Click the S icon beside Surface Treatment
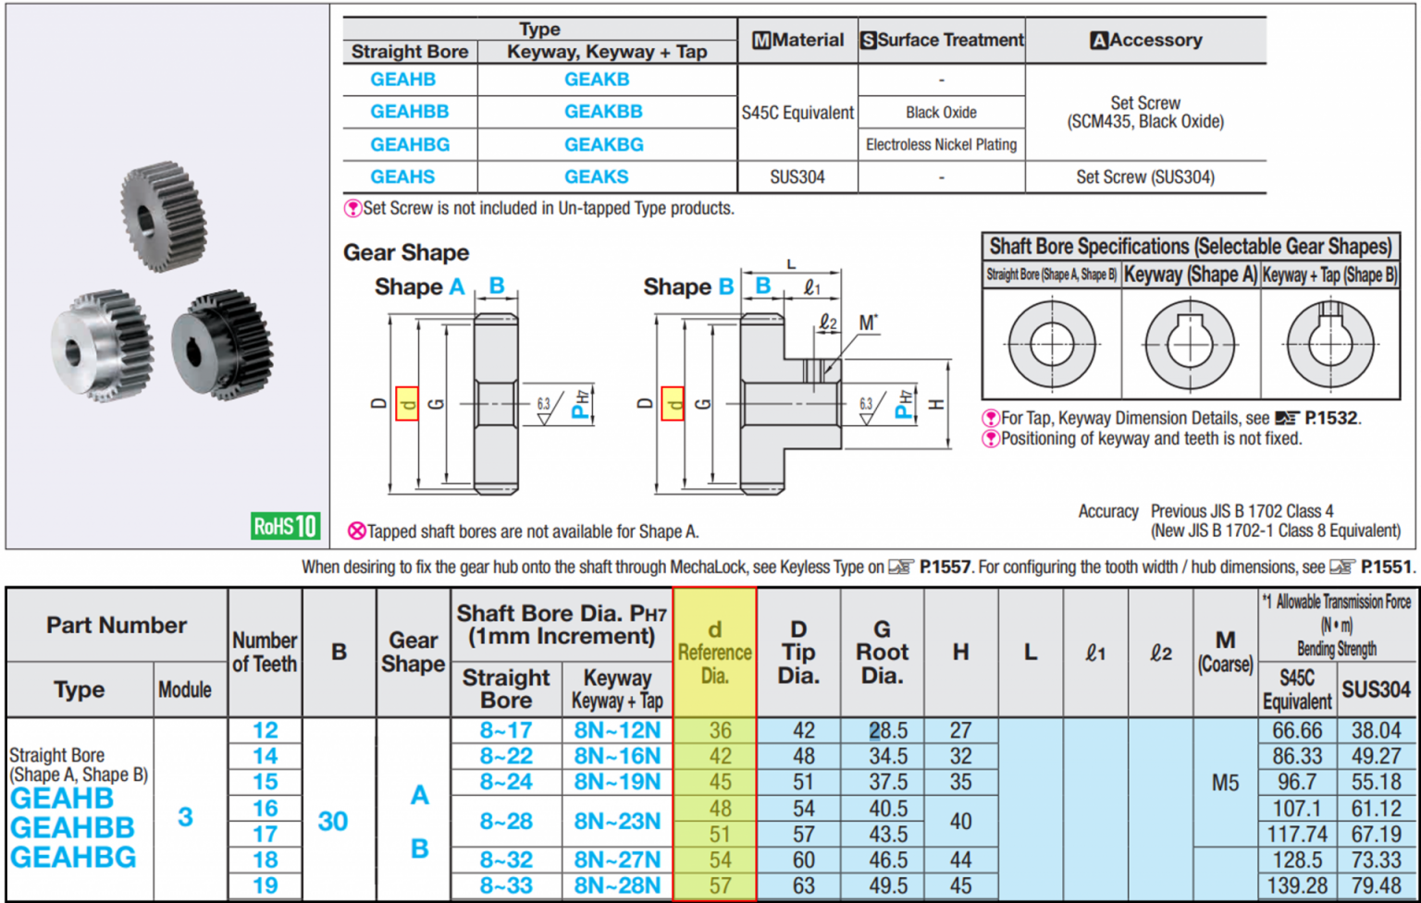Screen dimensions: 1421x903 pyautogui.click(x=868, y=41)
